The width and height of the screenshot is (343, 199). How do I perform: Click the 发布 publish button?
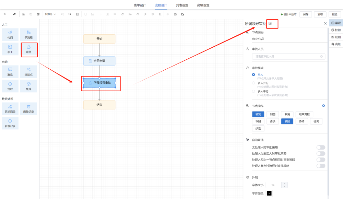click(x=320, y=14)
